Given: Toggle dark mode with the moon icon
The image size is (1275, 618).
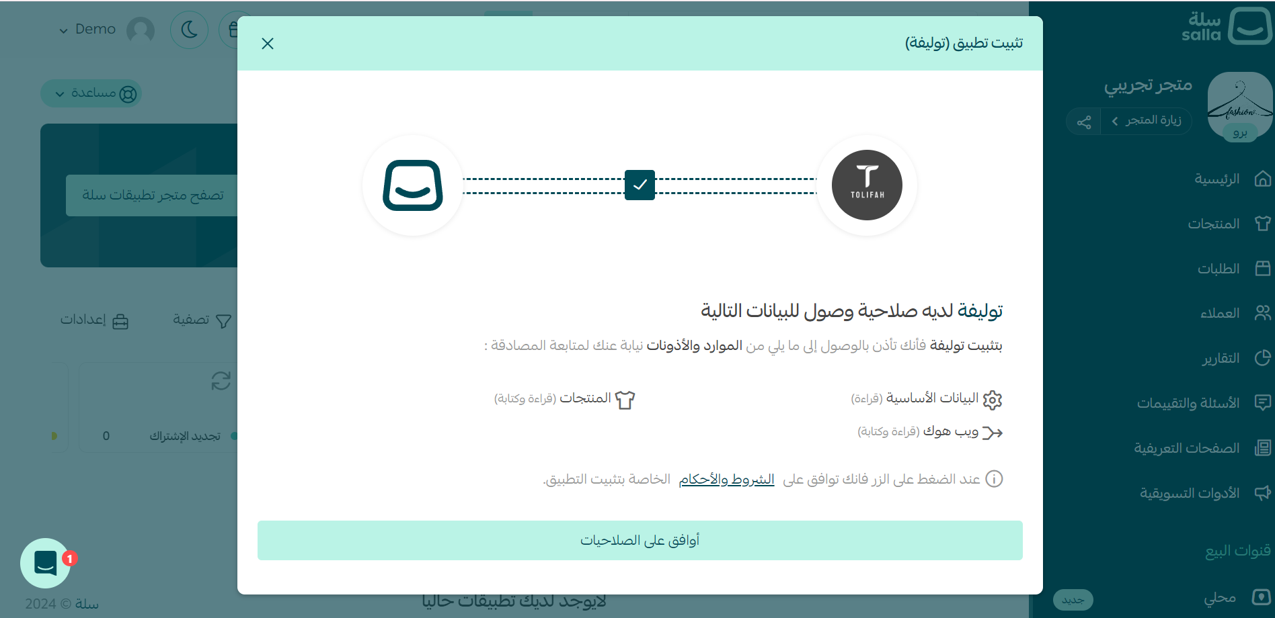Looking at the screenshot, I should tap(189, 30).
